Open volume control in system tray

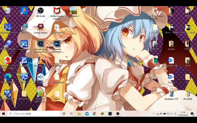(x=172, y=114)
